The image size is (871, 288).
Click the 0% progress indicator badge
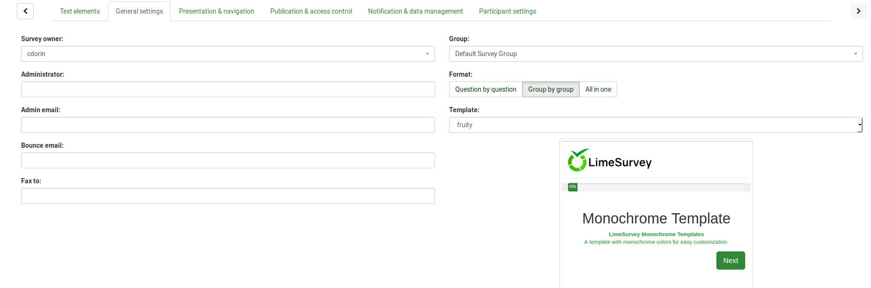pos(572,187)
